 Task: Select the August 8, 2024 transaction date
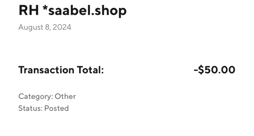[45, 27]
